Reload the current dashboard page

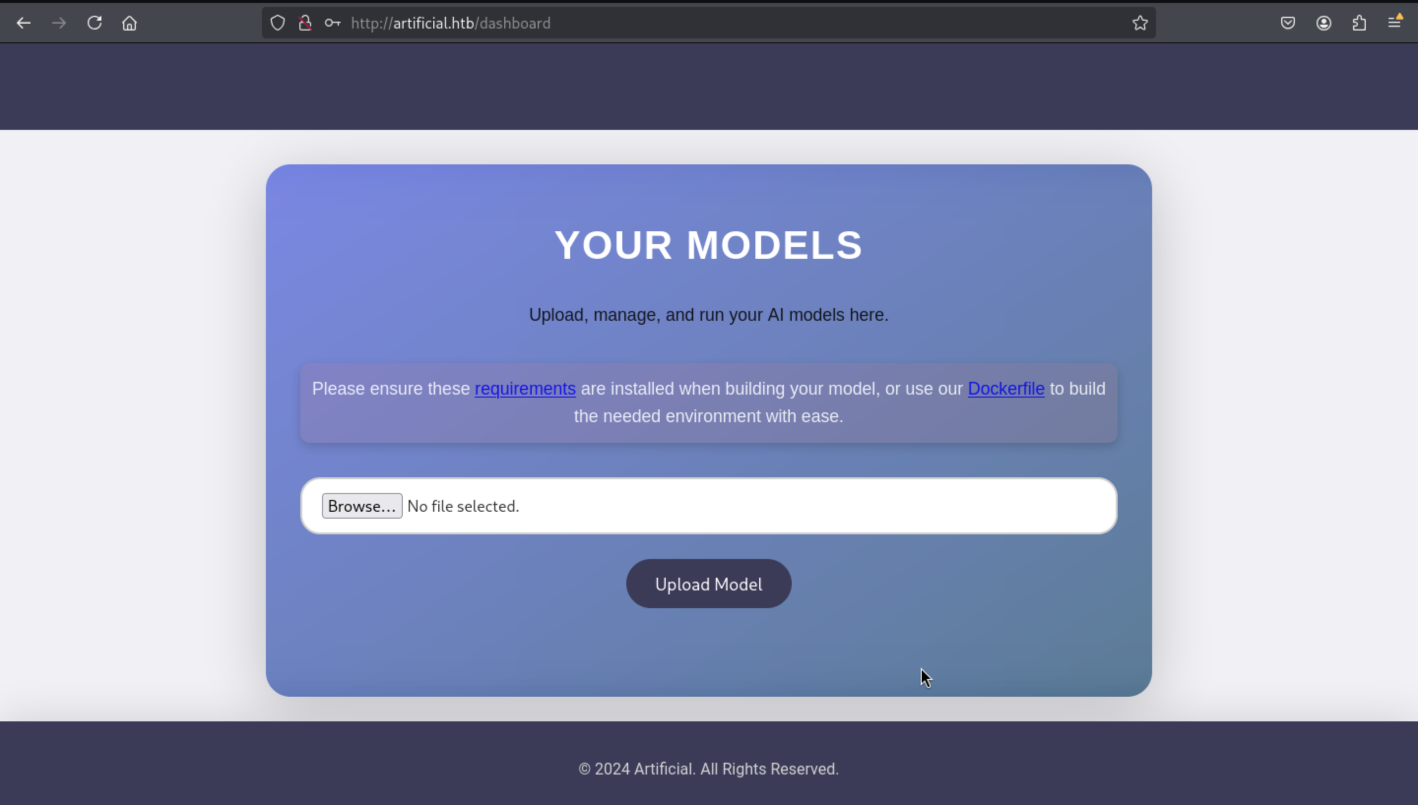pyautogui.click(x=95, y=23)
